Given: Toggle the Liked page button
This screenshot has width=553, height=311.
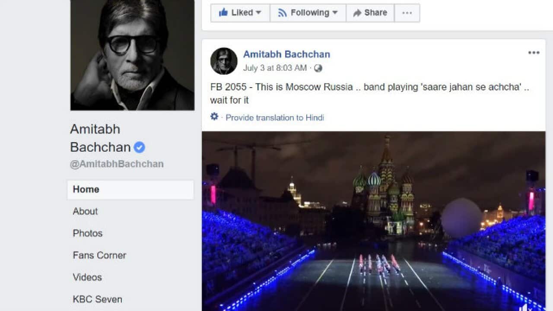Looking at the screenshot, I should [x=240, y=13].
